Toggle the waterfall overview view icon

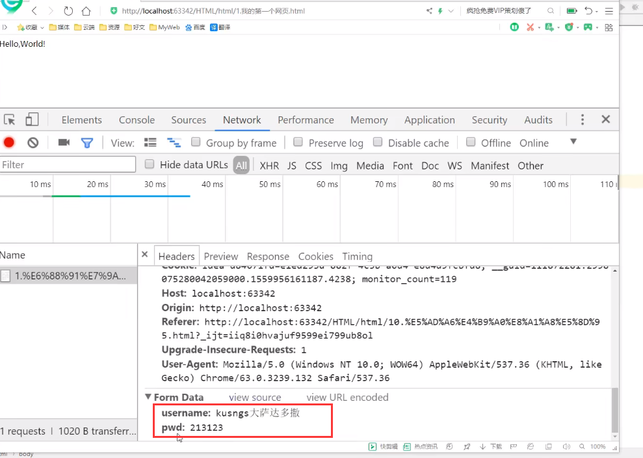click(174, 142)
